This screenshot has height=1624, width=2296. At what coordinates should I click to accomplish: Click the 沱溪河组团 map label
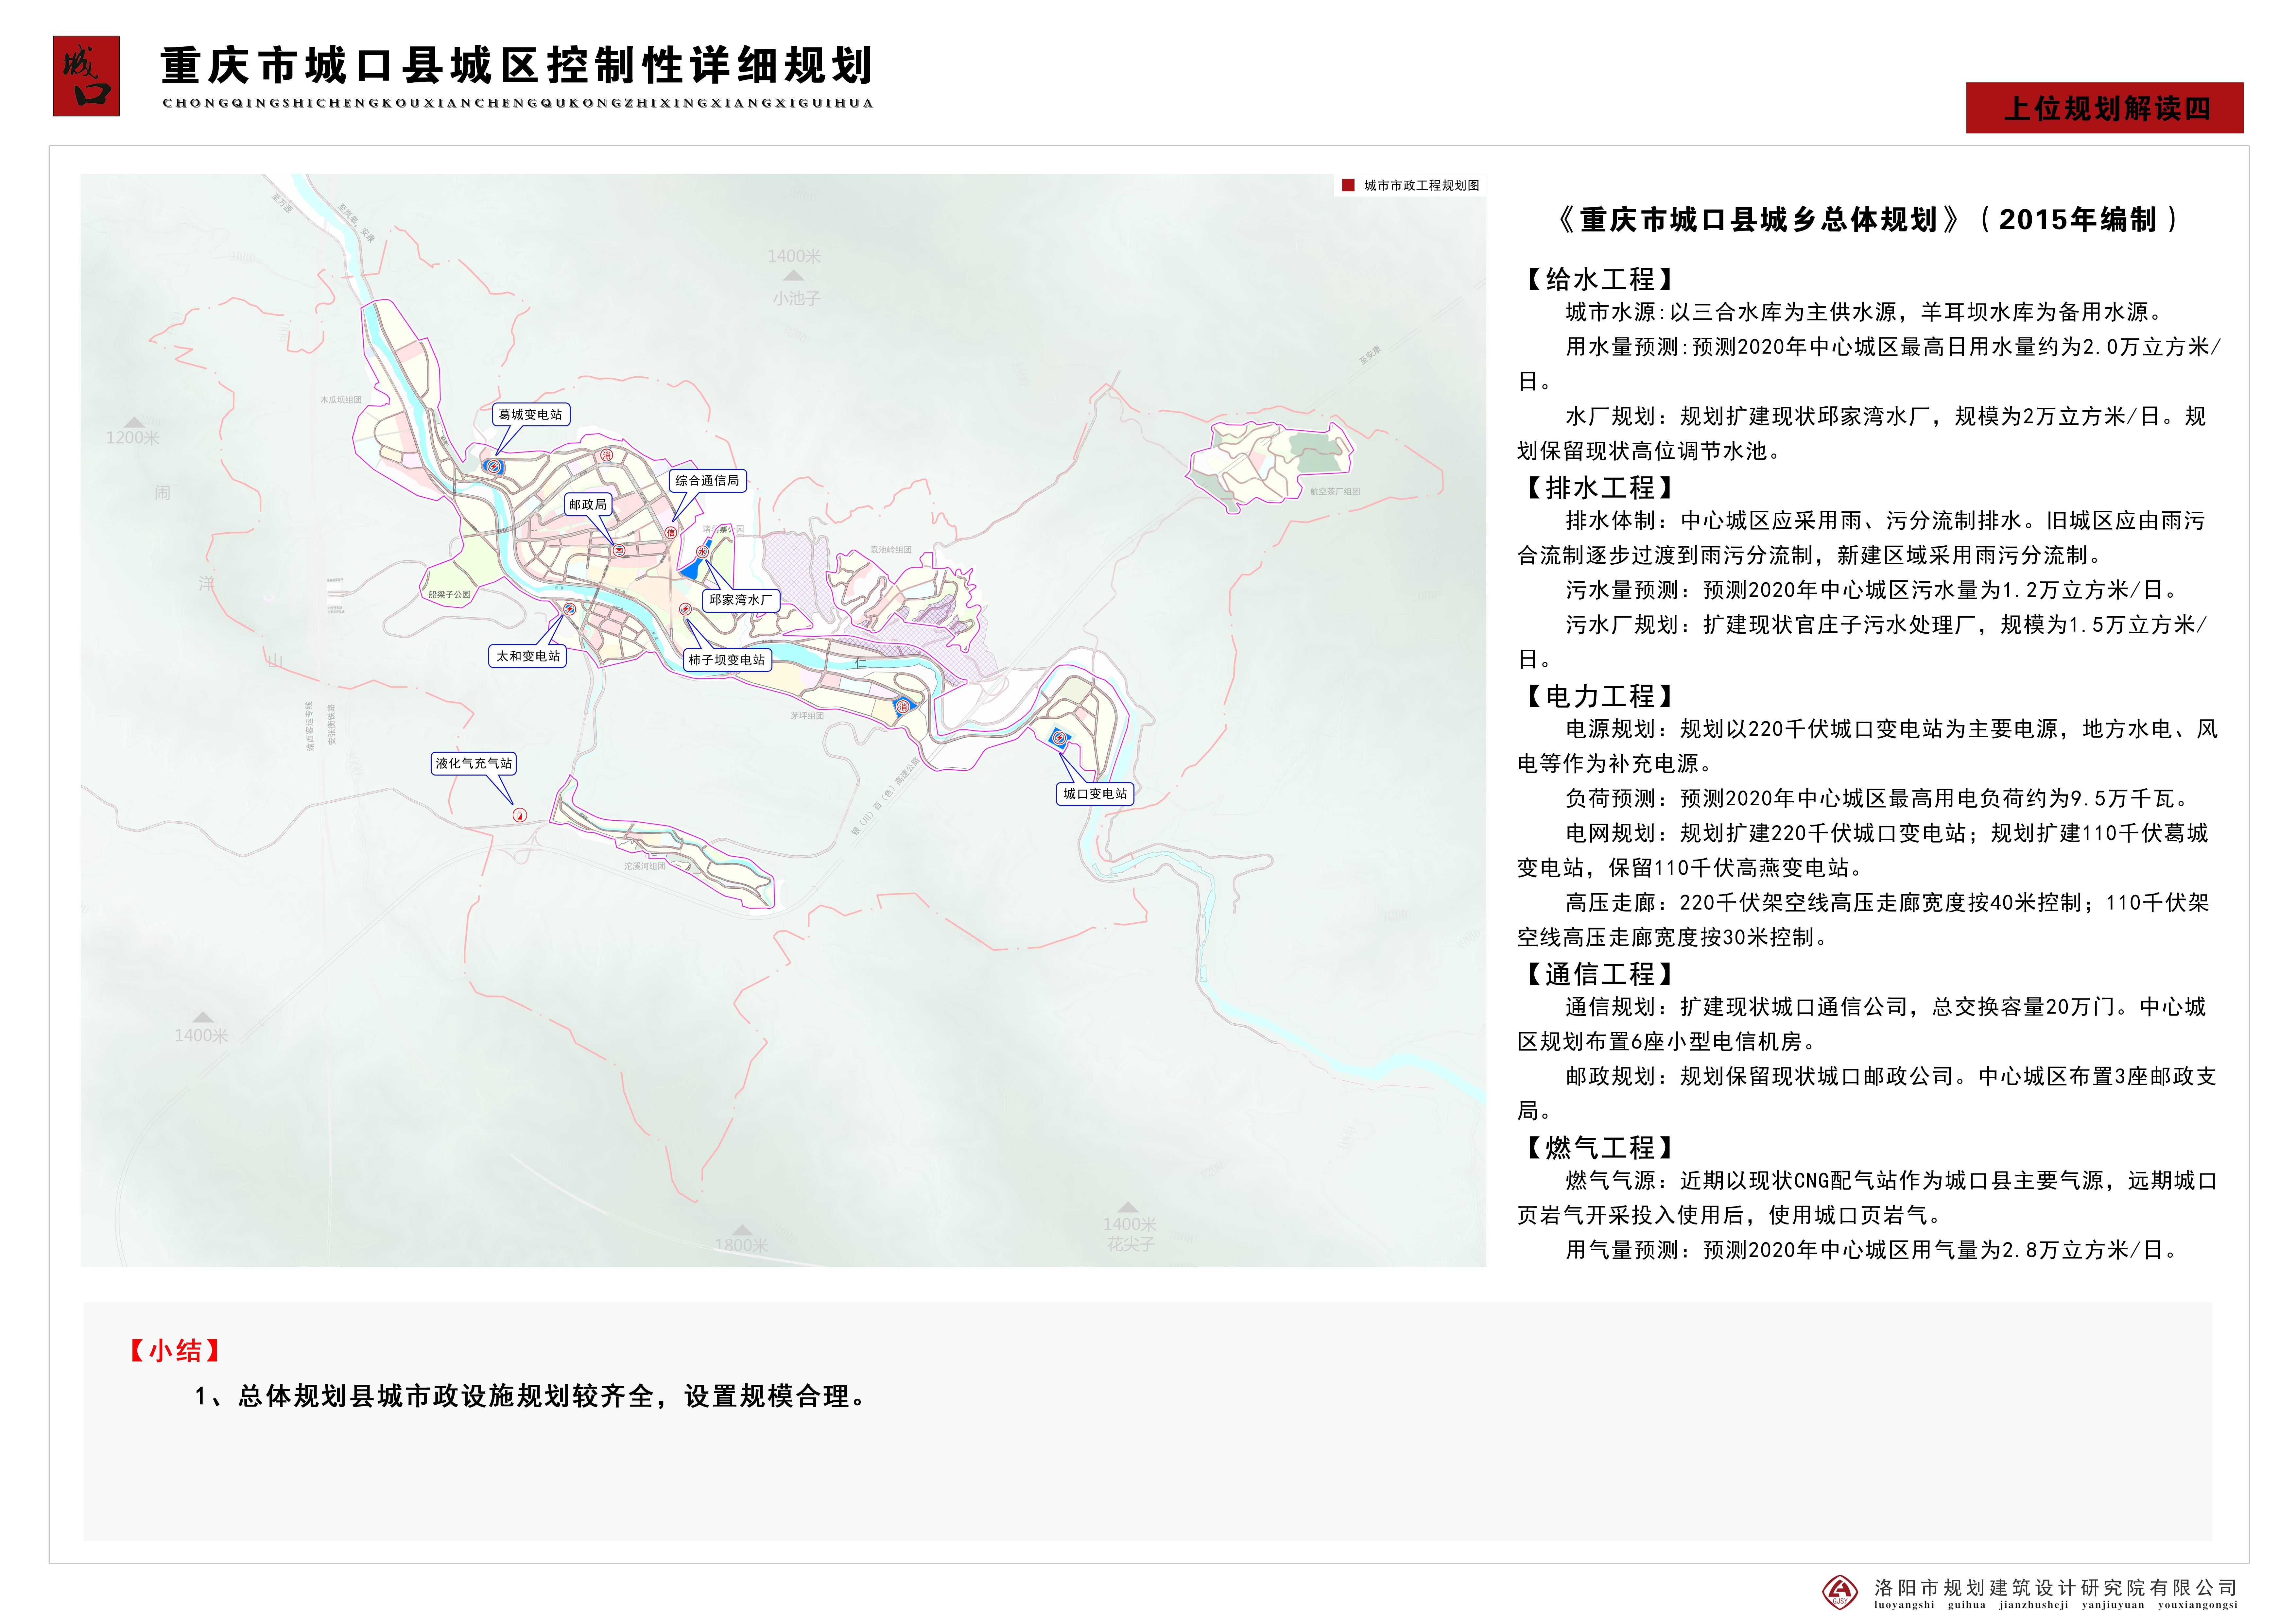(x=645, y=866)
